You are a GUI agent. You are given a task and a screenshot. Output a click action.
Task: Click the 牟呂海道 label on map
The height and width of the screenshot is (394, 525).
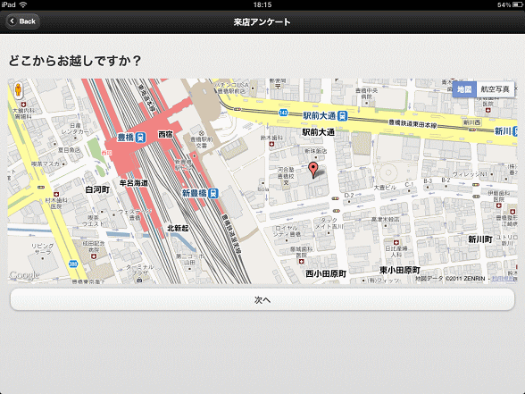[x=134, y=183]
